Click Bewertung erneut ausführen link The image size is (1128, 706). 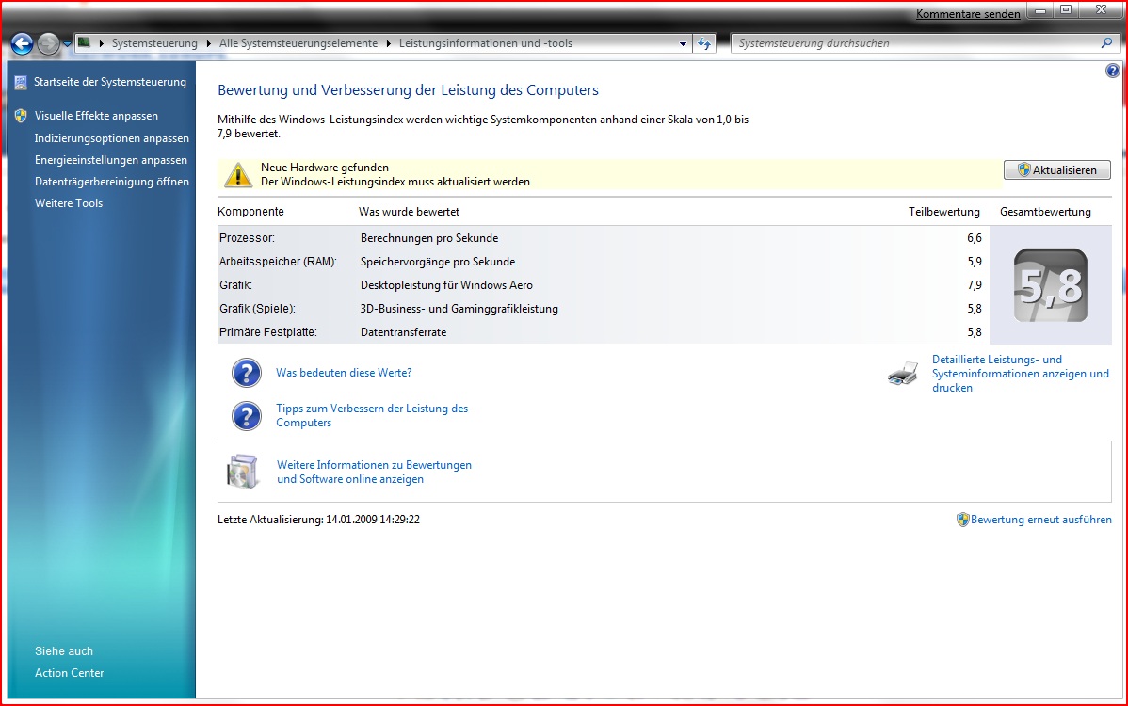point(1041,519)
